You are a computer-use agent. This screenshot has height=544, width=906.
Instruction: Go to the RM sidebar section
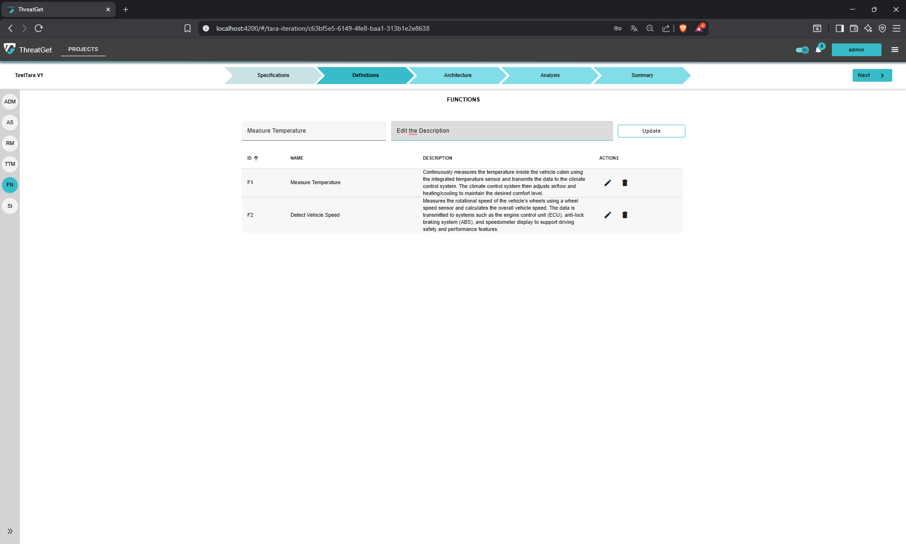10,144
